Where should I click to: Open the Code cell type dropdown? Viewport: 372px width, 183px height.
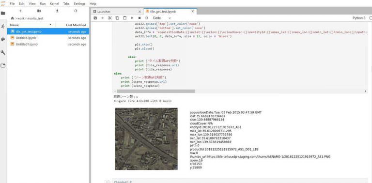pos(162,18)
